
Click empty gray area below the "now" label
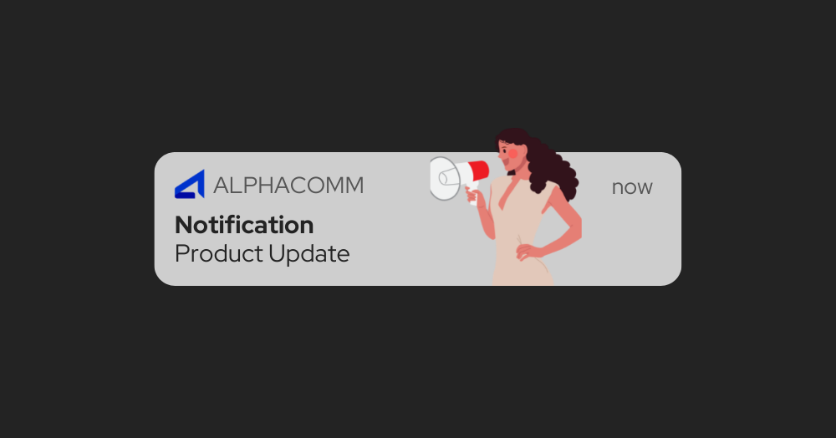click(x=632, y=240)
